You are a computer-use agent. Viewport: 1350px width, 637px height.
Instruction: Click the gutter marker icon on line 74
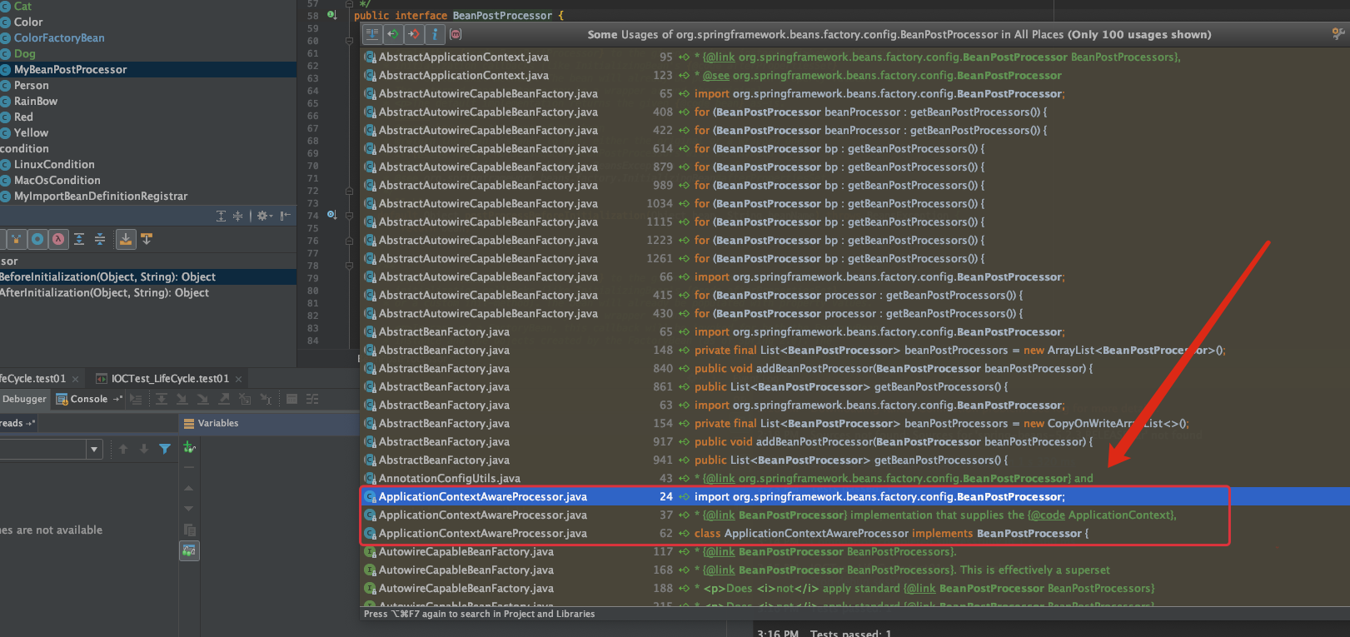click(331, 215)
